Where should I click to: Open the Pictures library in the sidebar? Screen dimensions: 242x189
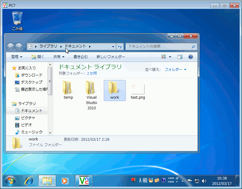pos(27,117)
